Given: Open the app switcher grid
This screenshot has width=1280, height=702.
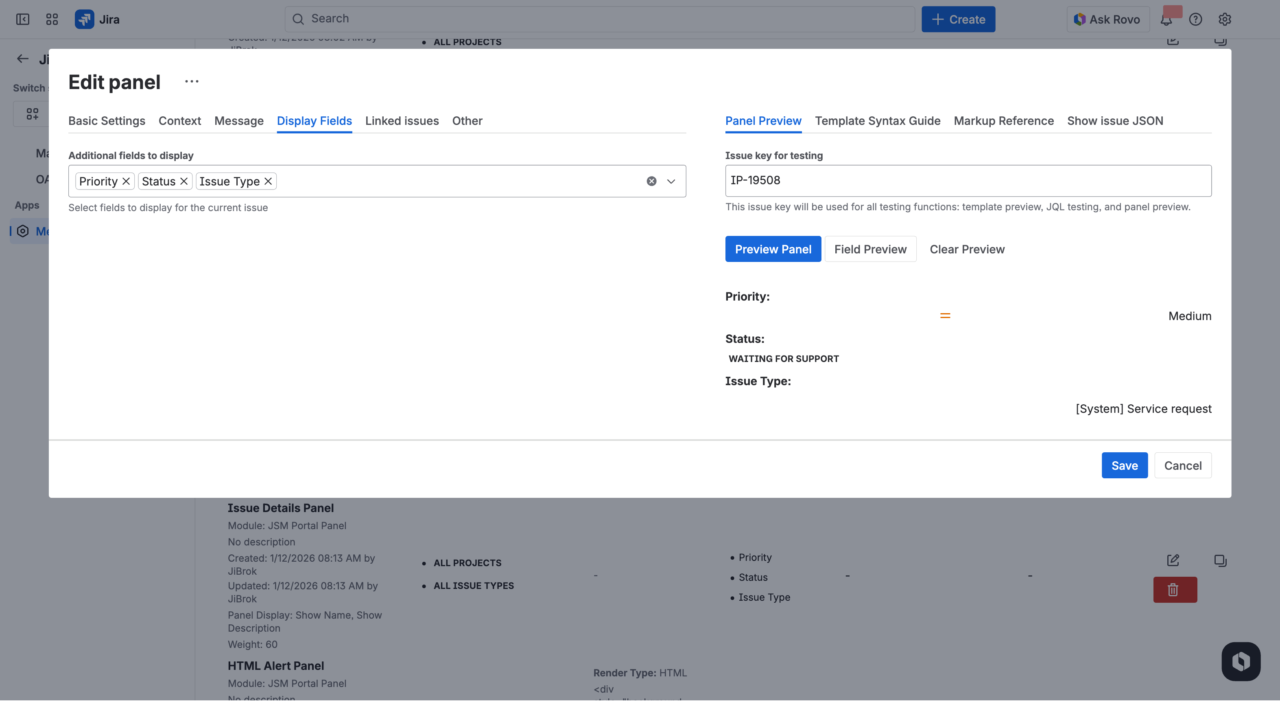Looking at the screenshot, I should tap(52, 19).
